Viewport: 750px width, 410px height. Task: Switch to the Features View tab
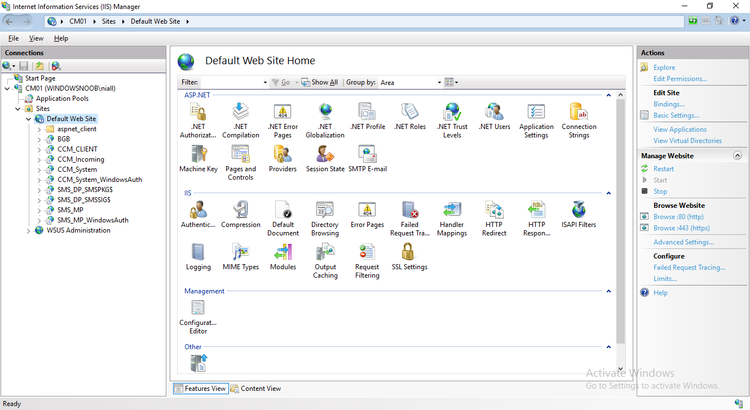200,389
